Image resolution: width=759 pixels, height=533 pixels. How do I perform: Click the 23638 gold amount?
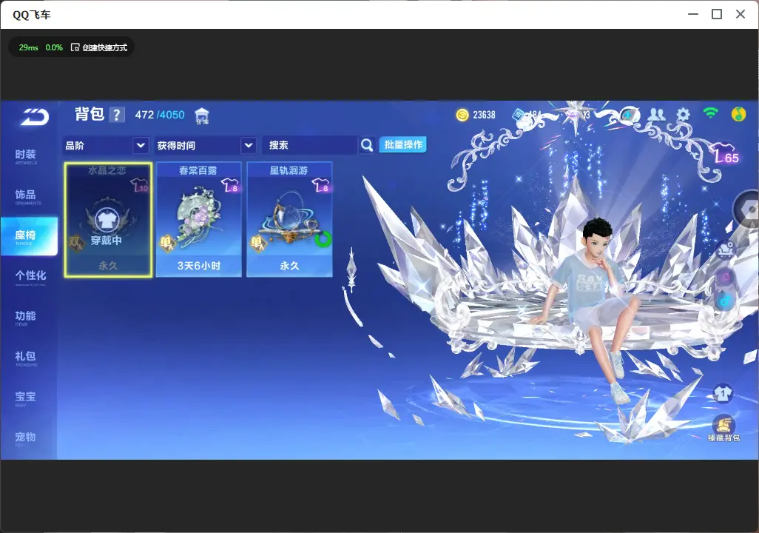(x=484, y=115)
